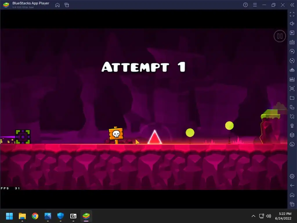Open recent apps icon in sidebar

point(292,204)
